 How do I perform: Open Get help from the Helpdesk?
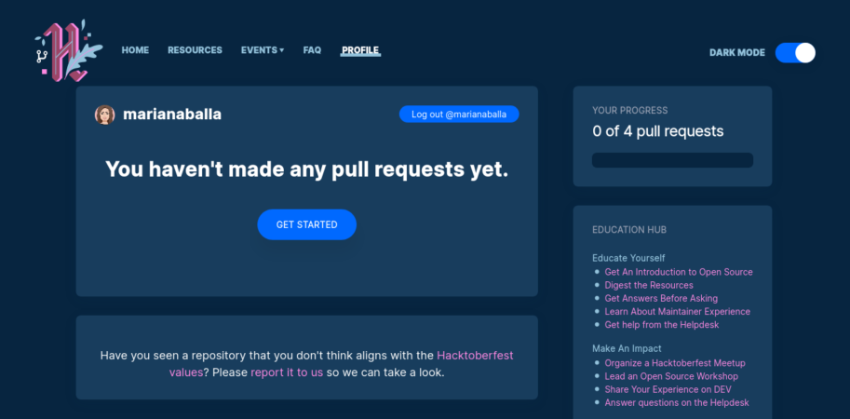click(662, 325)
